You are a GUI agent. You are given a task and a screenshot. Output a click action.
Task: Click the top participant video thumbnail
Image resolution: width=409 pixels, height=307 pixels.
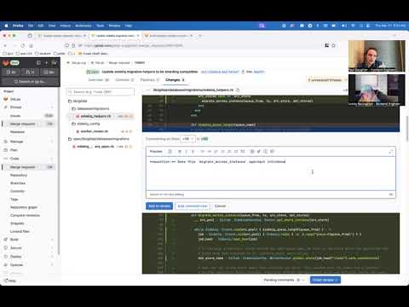coord(377,56)
